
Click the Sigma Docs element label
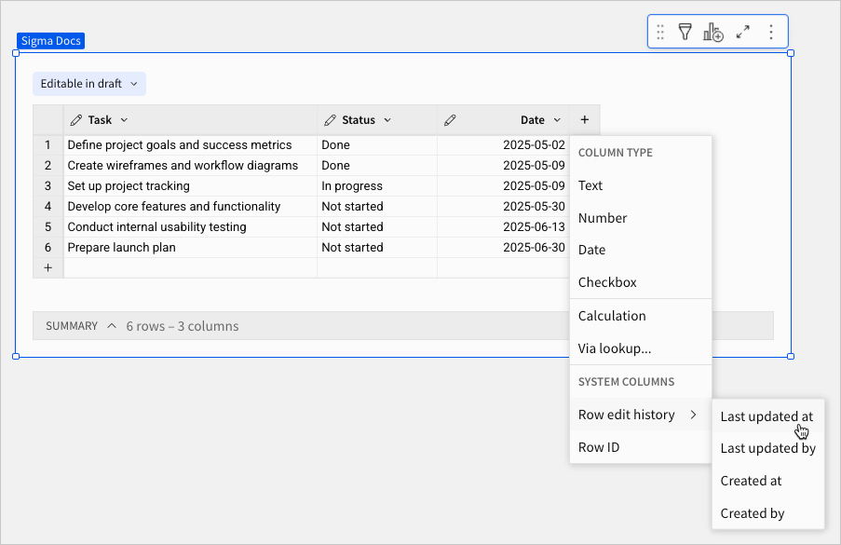pos(50,41)
